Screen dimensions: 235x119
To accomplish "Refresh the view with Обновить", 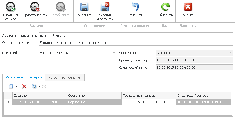I will tap(165, 9).
